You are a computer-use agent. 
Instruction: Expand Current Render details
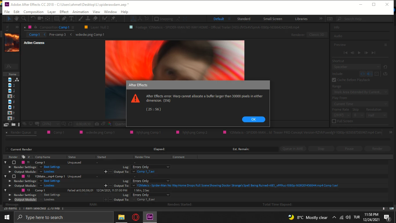pos(7,149)
